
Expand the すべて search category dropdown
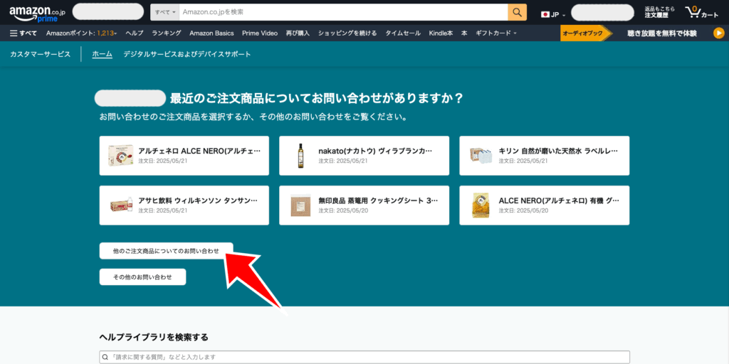tap(164, 13)
